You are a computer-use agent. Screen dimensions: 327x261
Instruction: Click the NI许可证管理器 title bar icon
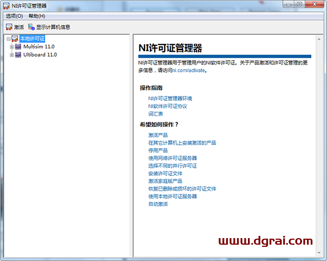click(x=6, y=6)
